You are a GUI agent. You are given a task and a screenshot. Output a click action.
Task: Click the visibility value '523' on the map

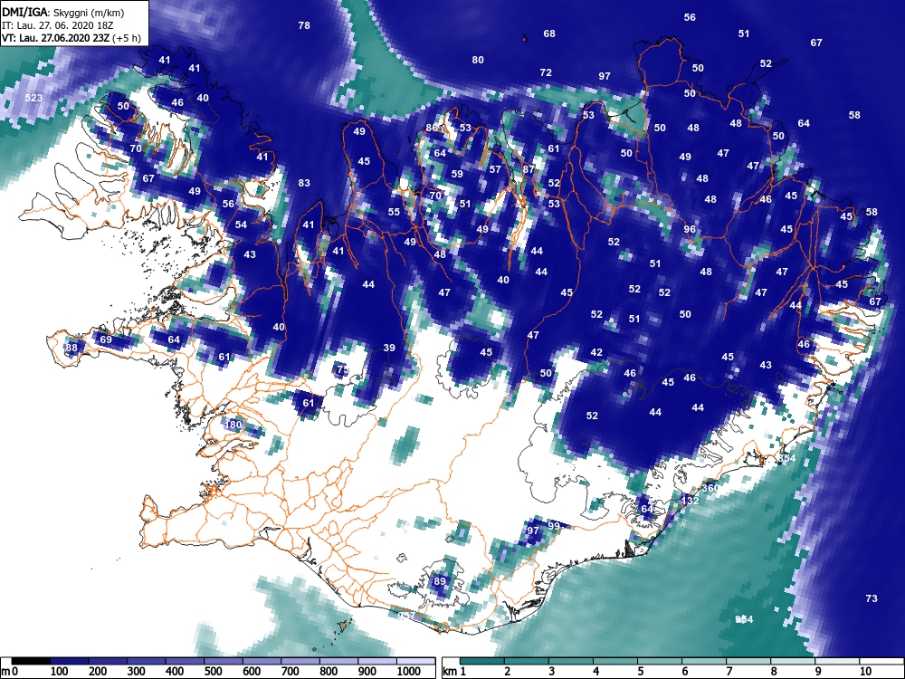tap(33, 98)
